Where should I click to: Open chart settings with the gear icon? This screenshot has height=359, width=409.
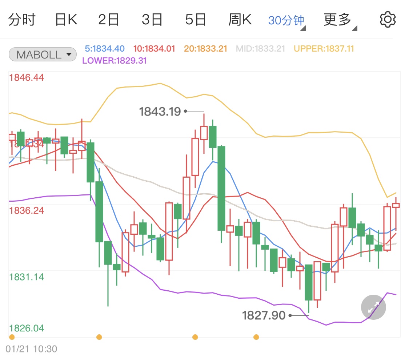[387, 19]
